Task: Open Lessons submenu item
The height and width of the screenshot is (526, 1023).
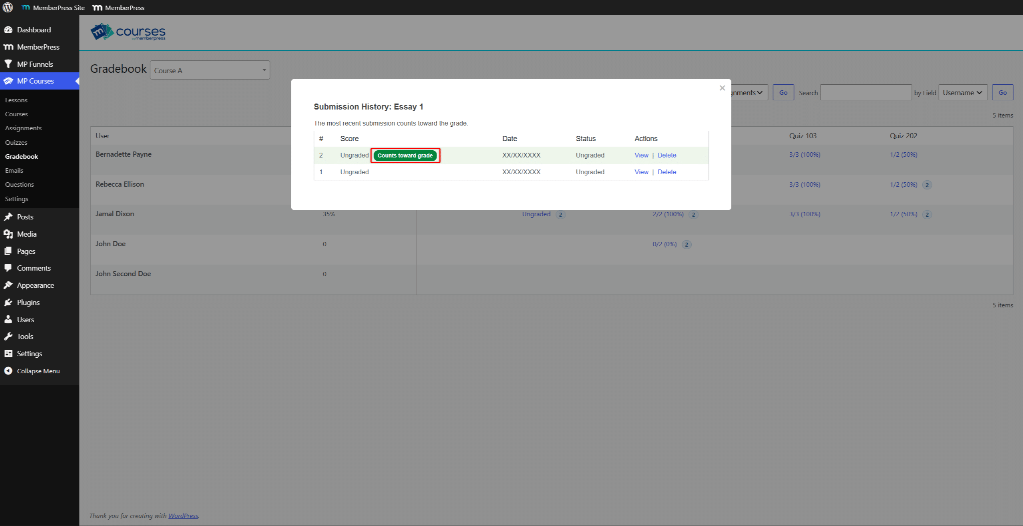Action: pyautogui.click(x=16, y=100)
